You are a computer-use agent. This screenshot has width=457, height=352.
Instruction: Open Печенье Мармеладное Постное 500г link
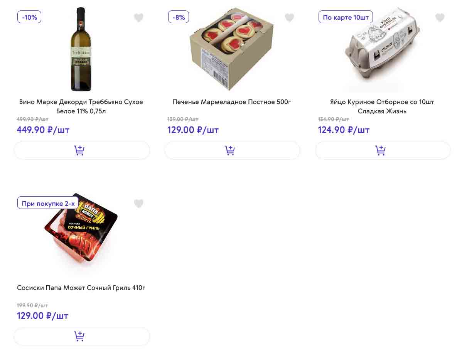coord(231,102)
